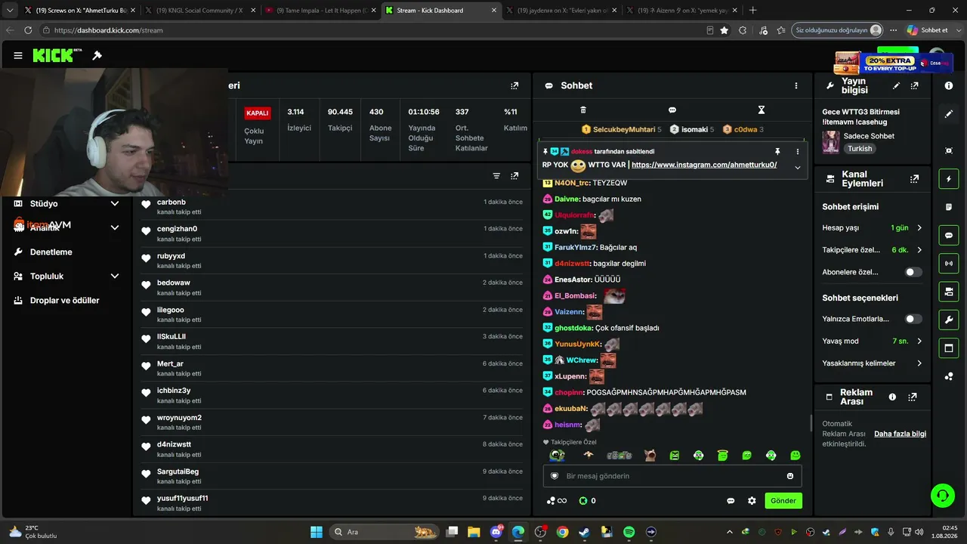Expand the pinned message chevron
Viewport: 967px width, 544px height.
(x=797, y=167)
